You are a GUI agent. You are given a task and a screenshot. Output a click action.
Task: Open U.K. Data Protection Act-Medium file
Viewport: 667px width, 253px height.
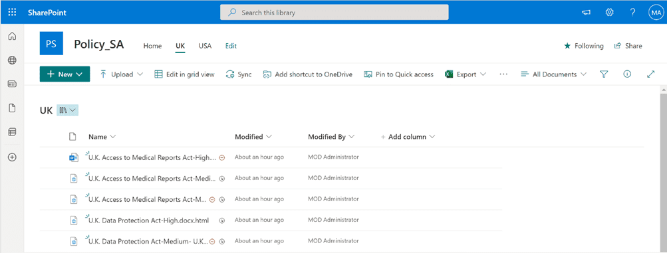tap(148, 241)
